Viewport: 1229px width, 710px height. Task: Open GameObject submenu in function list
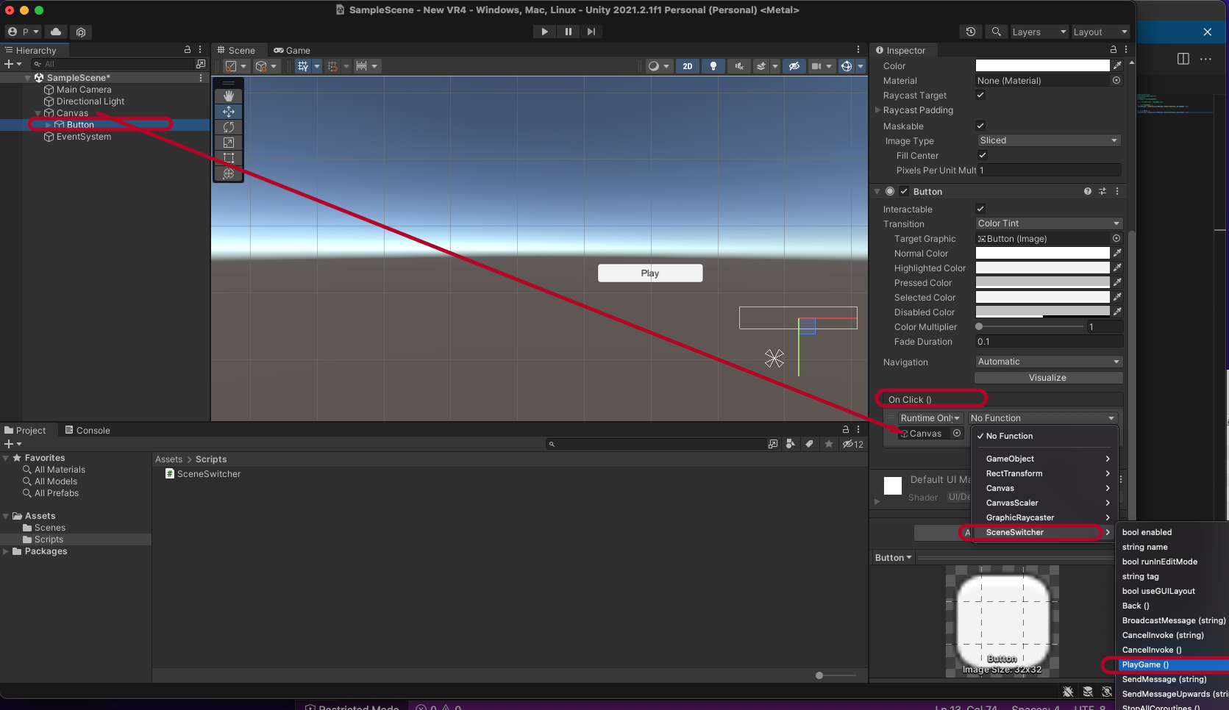tap(1044, 459)
